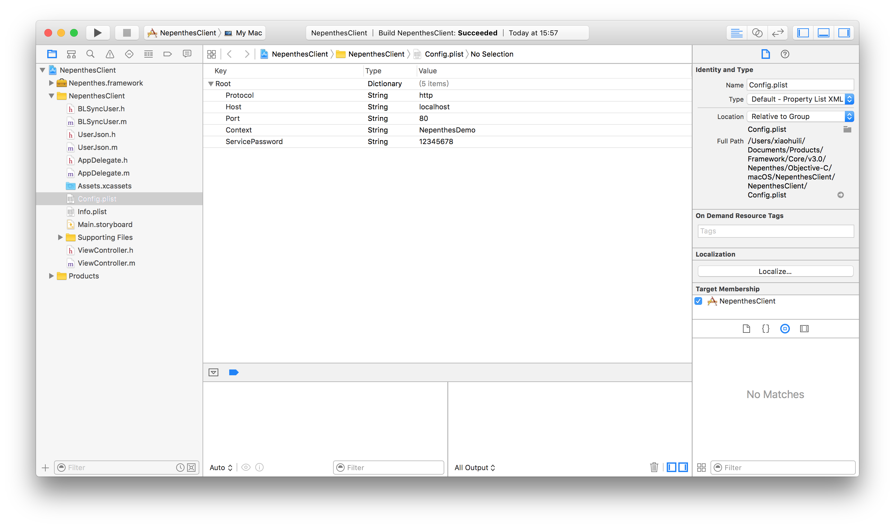Expand the Products folder
Screen dimensions: 895x528
(51, 276)
